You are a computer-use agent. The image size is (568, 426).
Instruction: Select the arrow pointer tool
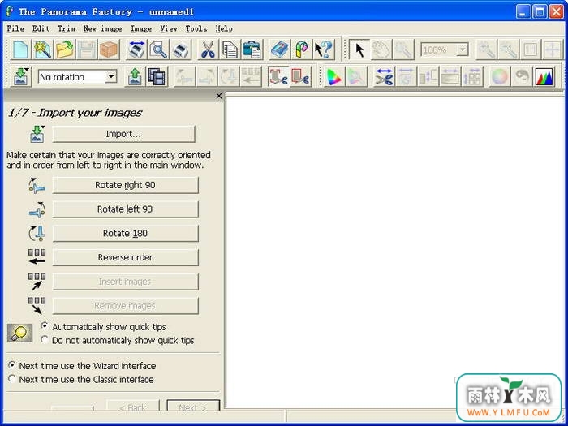pyautogui.click(x=359, y=49)
